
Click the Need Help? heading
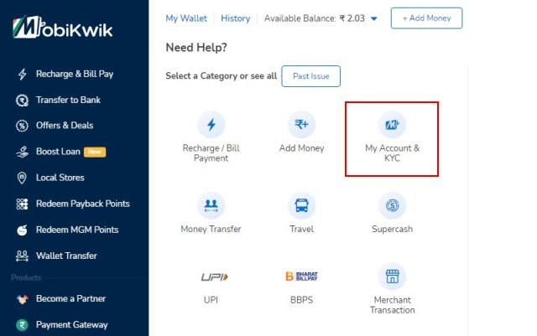[x=196, y=47]
